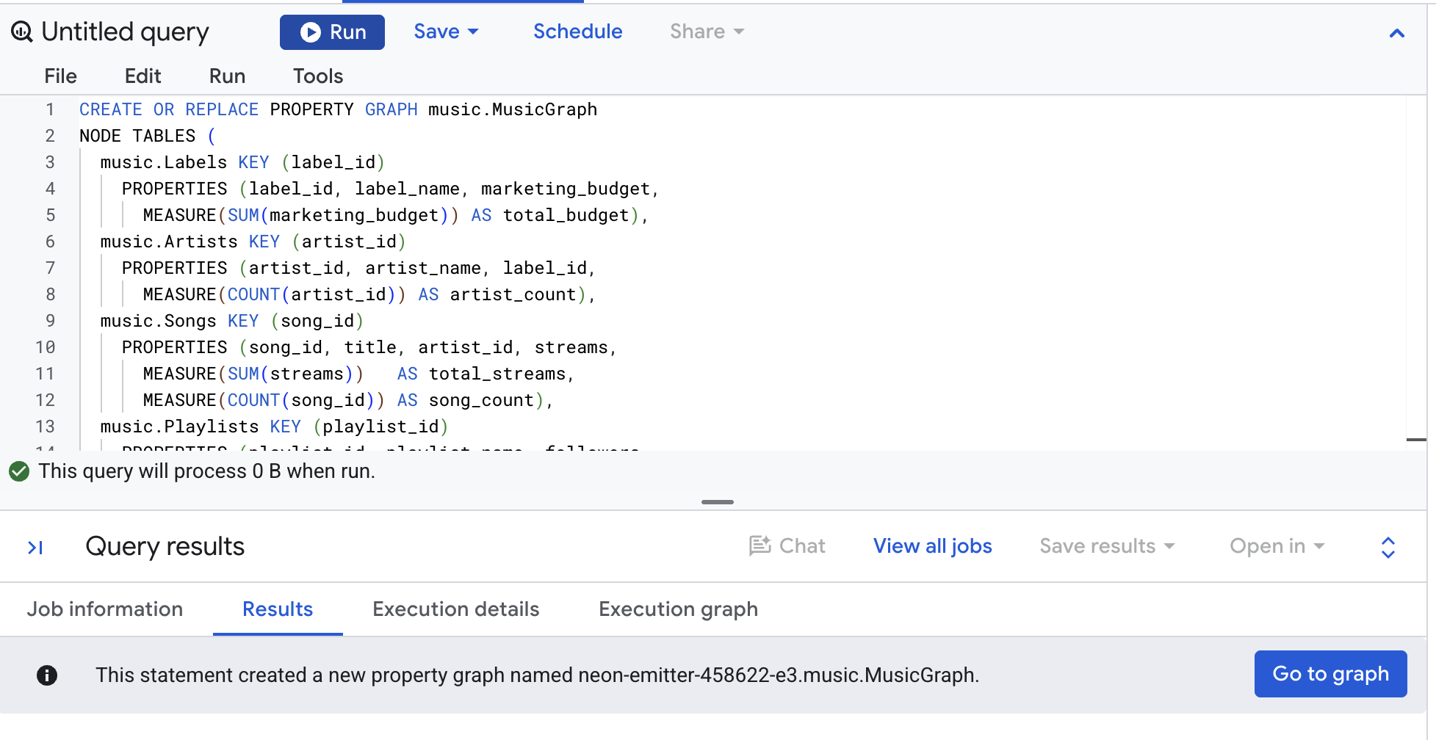The image size is (1436, 740).
Task: Click the query magnifier icon beside Untitled query
Action: pyautogui.click(x=22, y=32)
